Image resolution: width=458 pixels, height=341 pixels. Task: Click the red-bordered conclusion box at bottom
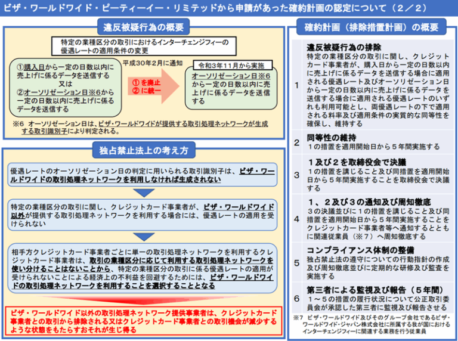(x=144, y=321)
